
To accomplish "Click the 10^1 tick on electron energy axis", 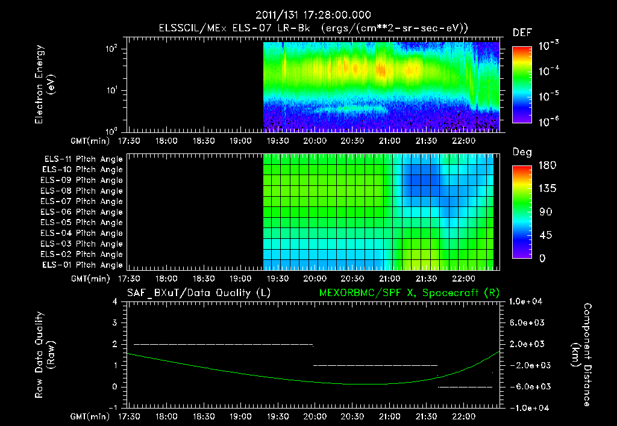I will 111,90.
